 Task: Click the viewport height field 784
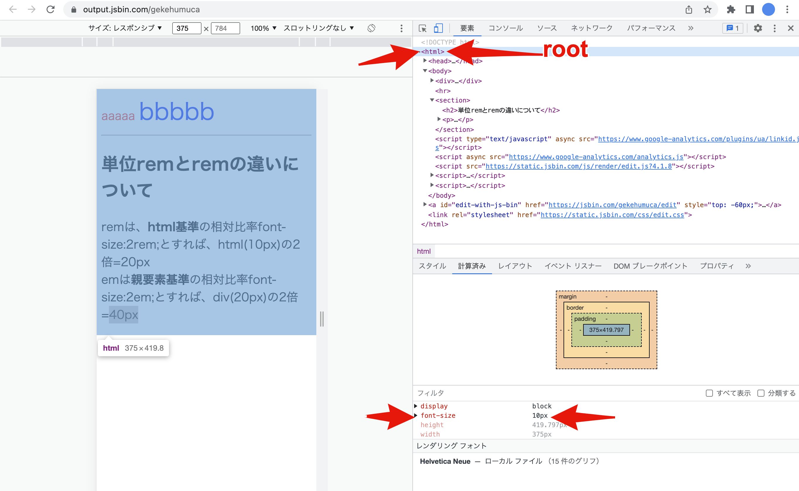(x=225, y=28)
